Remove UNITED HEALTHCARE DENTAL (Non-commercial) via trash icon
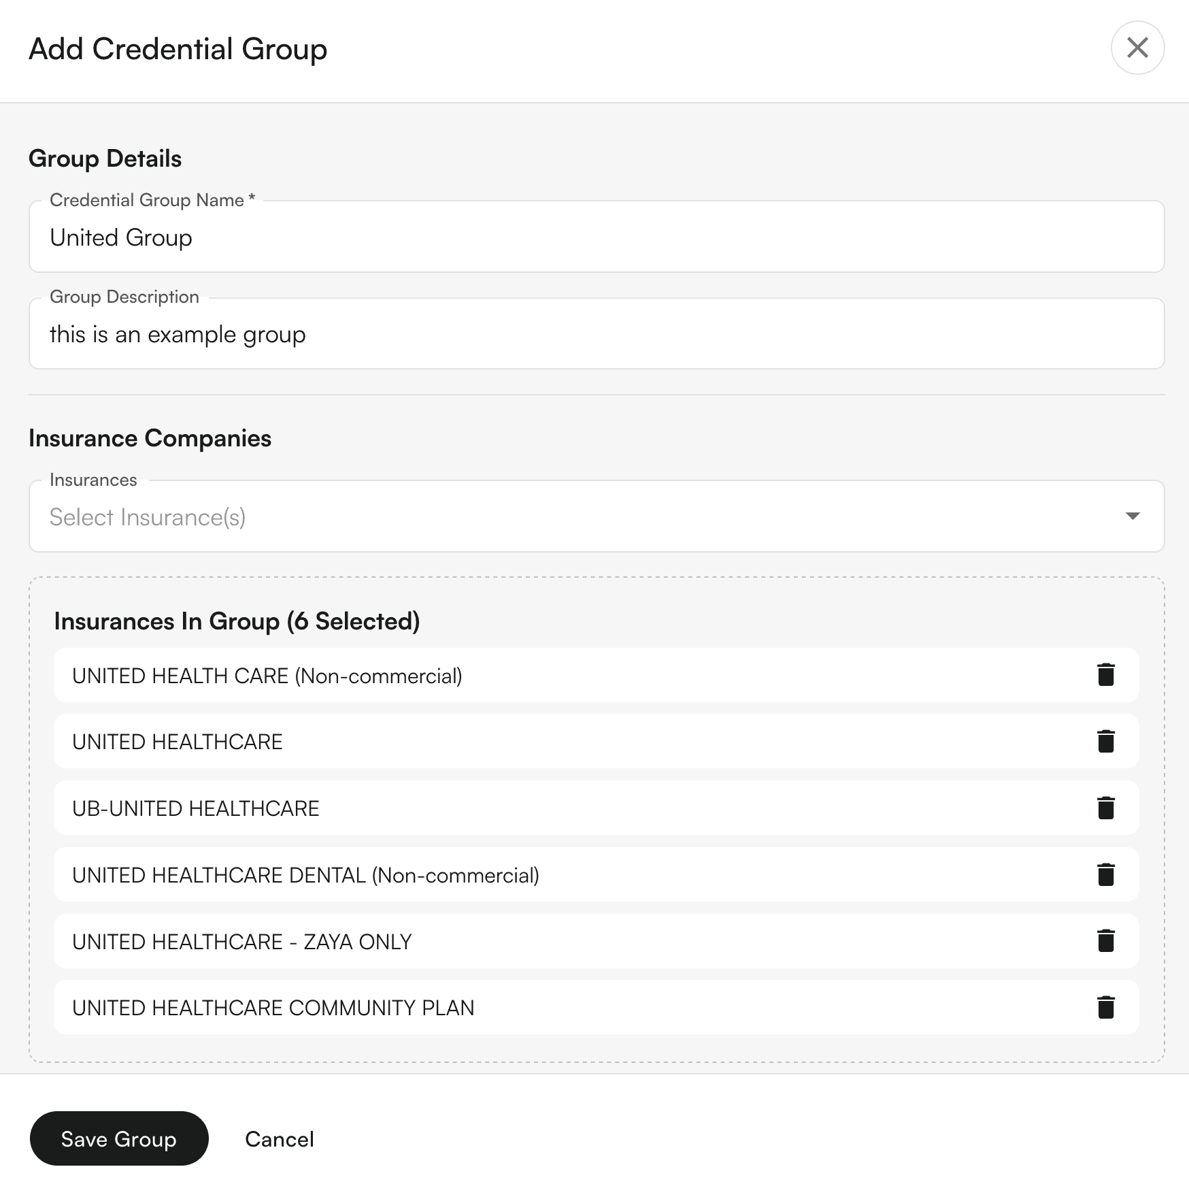Image resolution: width=1189 pixels, height=1184 pixels. tap(1106, 874)
